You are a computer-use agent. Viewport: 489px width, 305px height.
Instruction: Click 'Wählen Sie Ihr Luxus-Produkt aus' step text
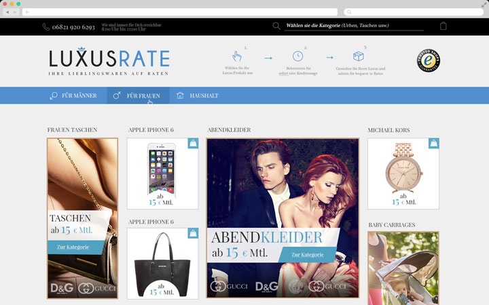point(237,70)
